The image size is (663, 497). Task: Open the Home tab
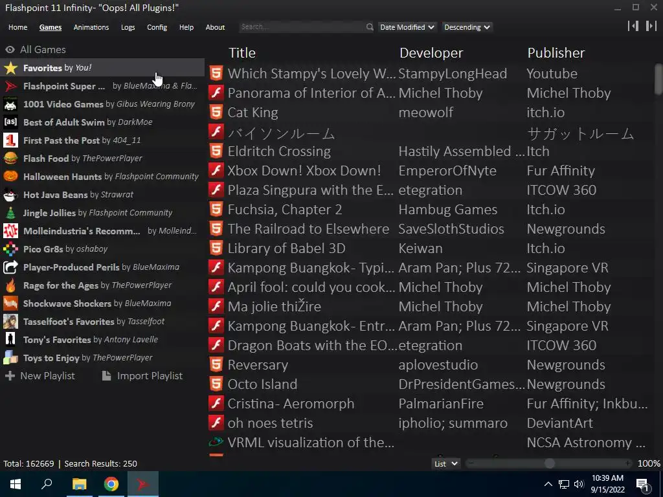[x=17, y=27]
